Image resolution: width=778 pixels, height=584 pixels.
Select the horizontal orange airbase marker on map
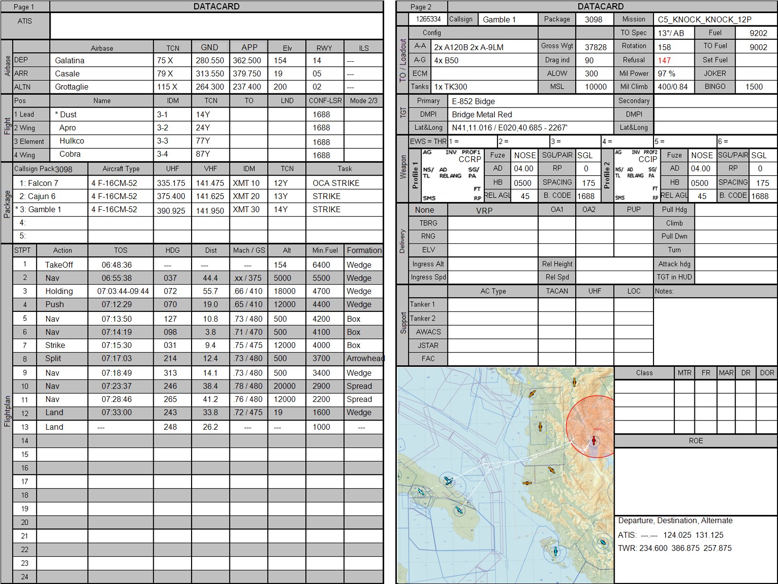point(527,483)
